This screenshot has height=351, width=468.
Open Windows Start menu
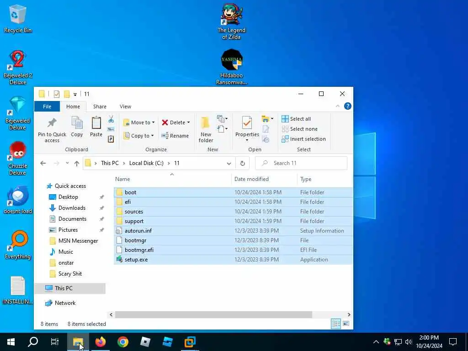[x=11, y=342]
